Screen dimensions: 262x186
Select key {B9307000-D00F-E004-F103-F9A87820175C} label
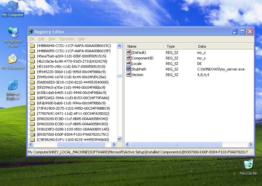[x=73, y=134]
